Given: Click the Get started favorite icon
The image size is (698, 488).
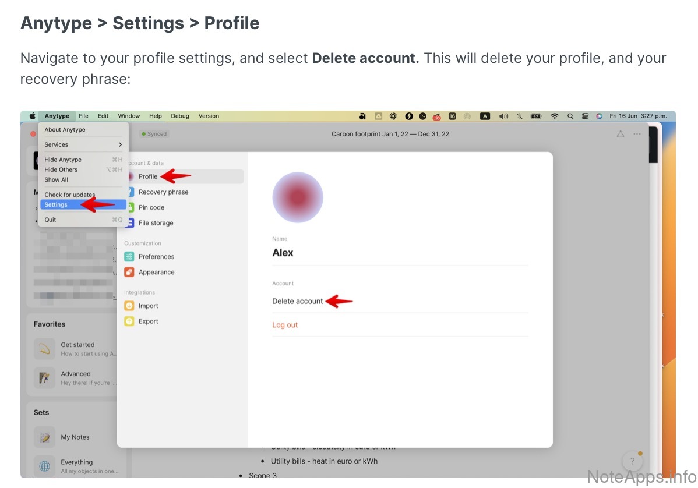Looking at the screenshot, I should (45, 349).
